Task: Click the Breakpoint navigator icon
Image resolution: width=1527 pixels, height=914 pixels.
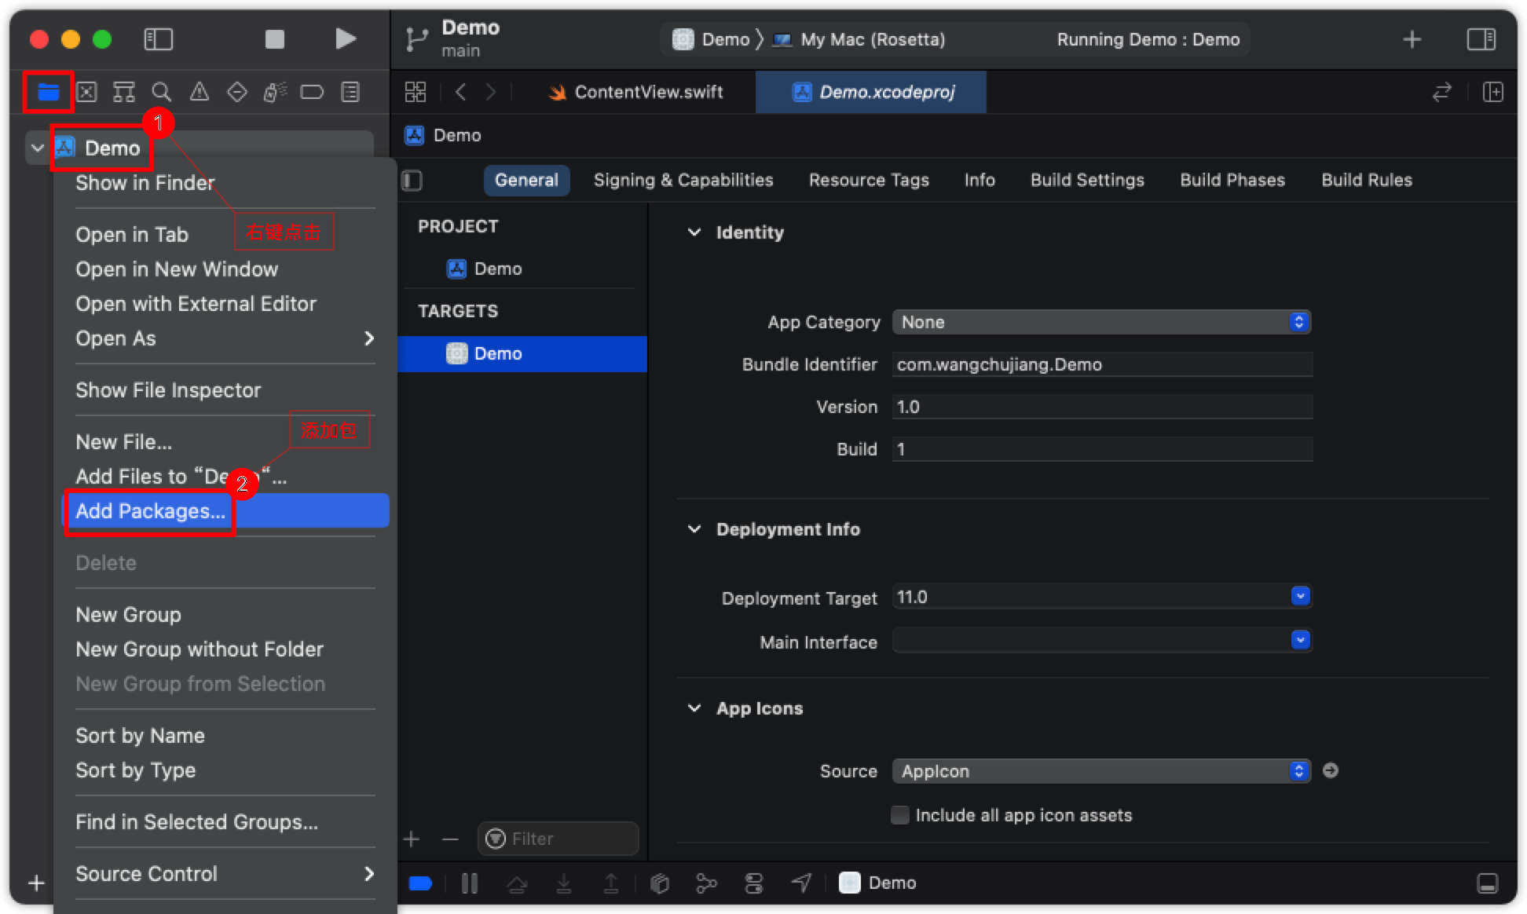Action: tap(312, 92)
